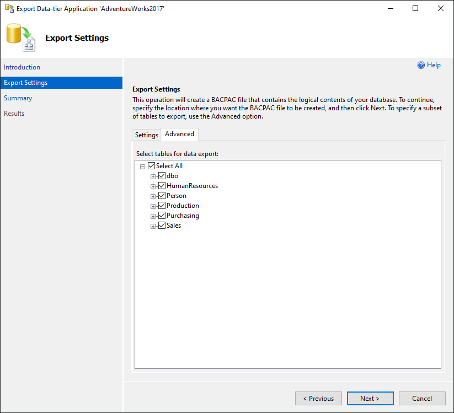This screenshot has height=413, width=454.
Task: Uncheck the Select All checkbox
Action: [152, 166]
